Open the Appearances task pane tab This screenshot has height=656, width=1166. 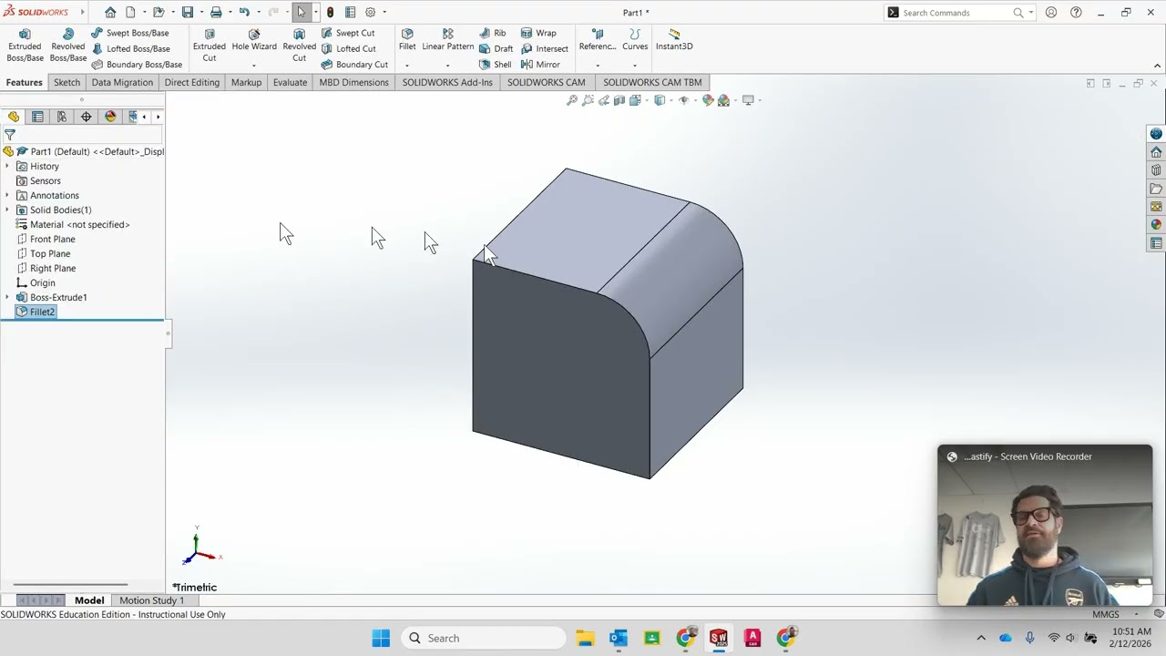(x=1156, y=225)
